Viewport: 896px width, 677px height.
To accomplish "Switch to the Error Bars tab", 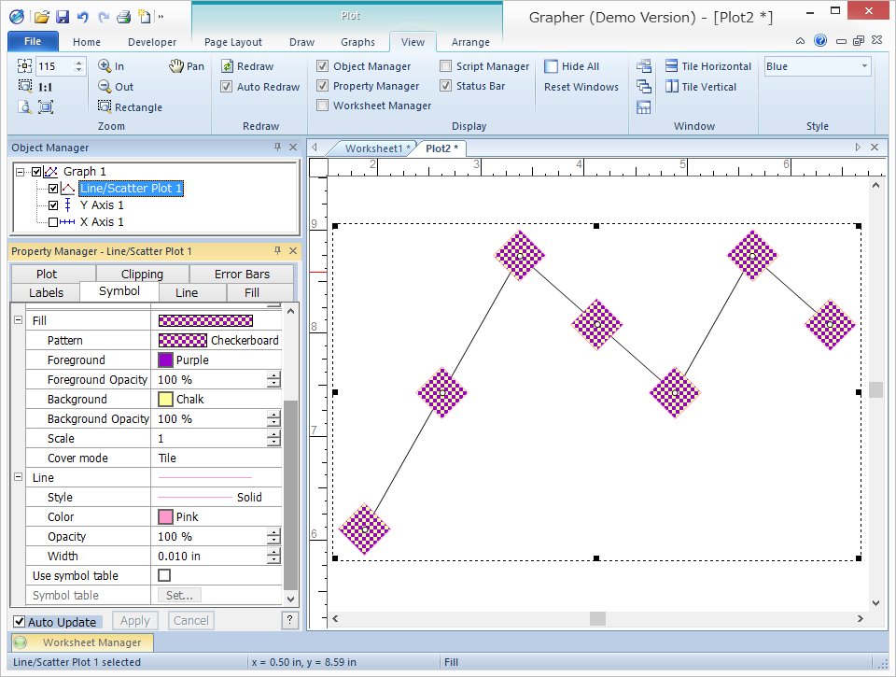I will (241, 274).
